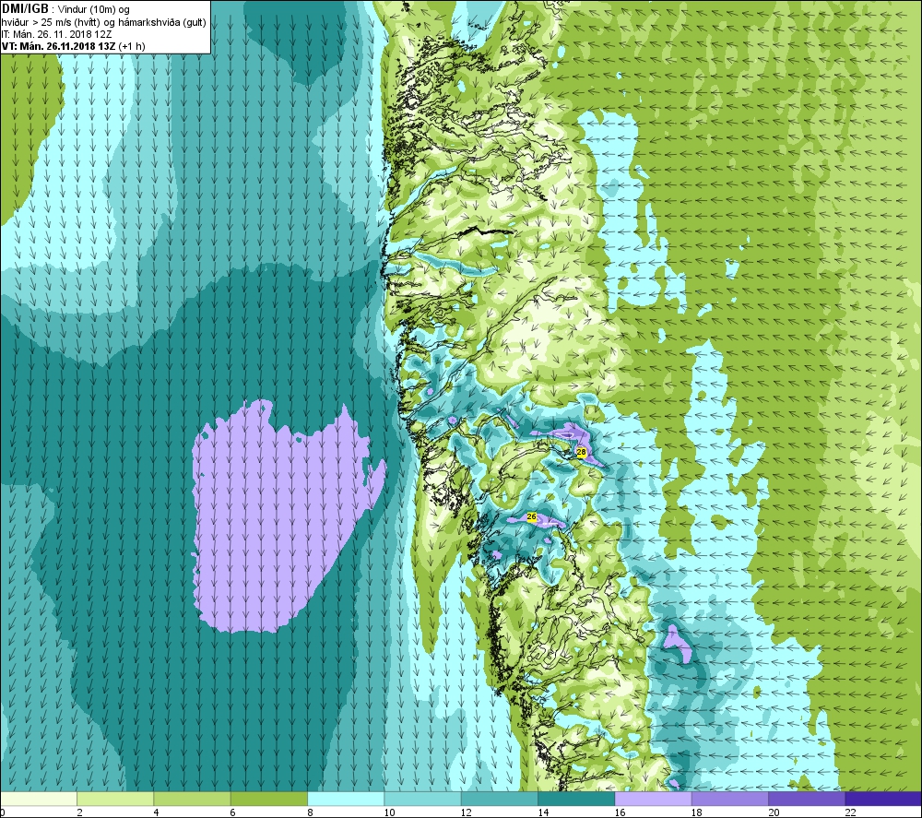
Task: Select the 20–22 m/s legend color
Action: coord(806,799)
